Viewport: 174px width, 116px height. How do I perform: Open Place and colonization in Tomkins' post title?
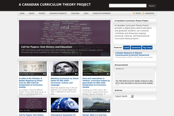(96, 83)
